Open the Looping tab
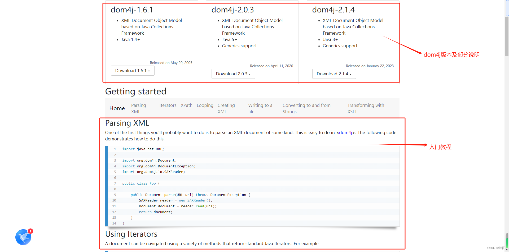The image size is (509, 252). [205, 105]
